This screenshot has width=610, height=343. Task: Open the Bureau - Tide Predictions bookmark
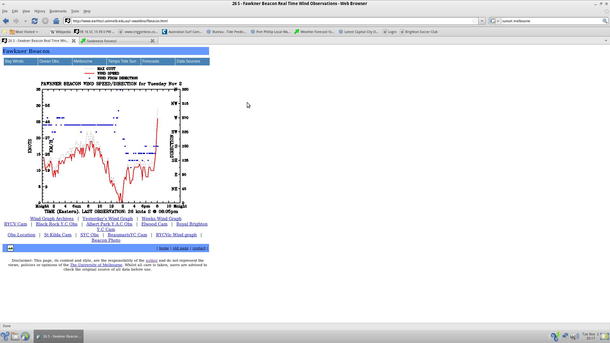click(x=226, y=32)
